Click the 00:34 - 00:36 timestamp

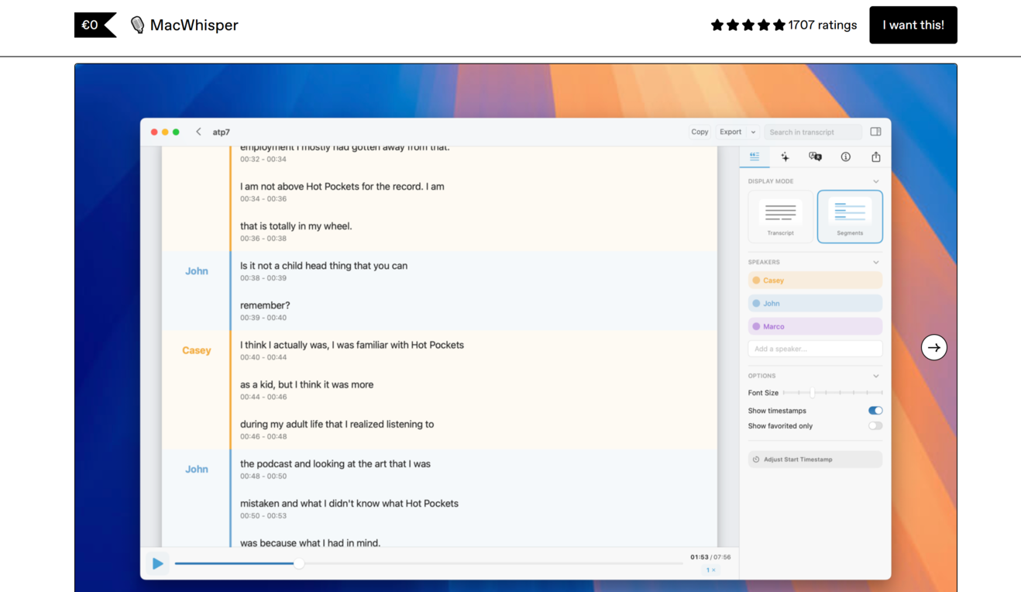(263, 198)
